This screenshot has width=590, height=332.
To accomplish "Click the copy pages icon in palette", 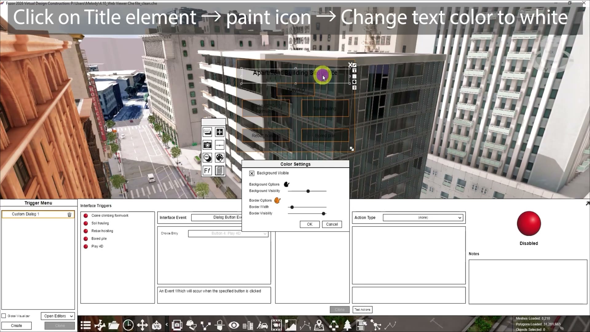I will (219, 170).
